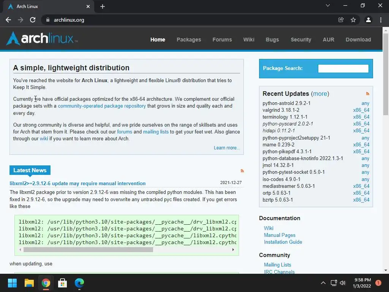Viewport: 389px width, 292px height.
Task: Click the page scrollbar down arrow
Action: click(x=386, y=270)
